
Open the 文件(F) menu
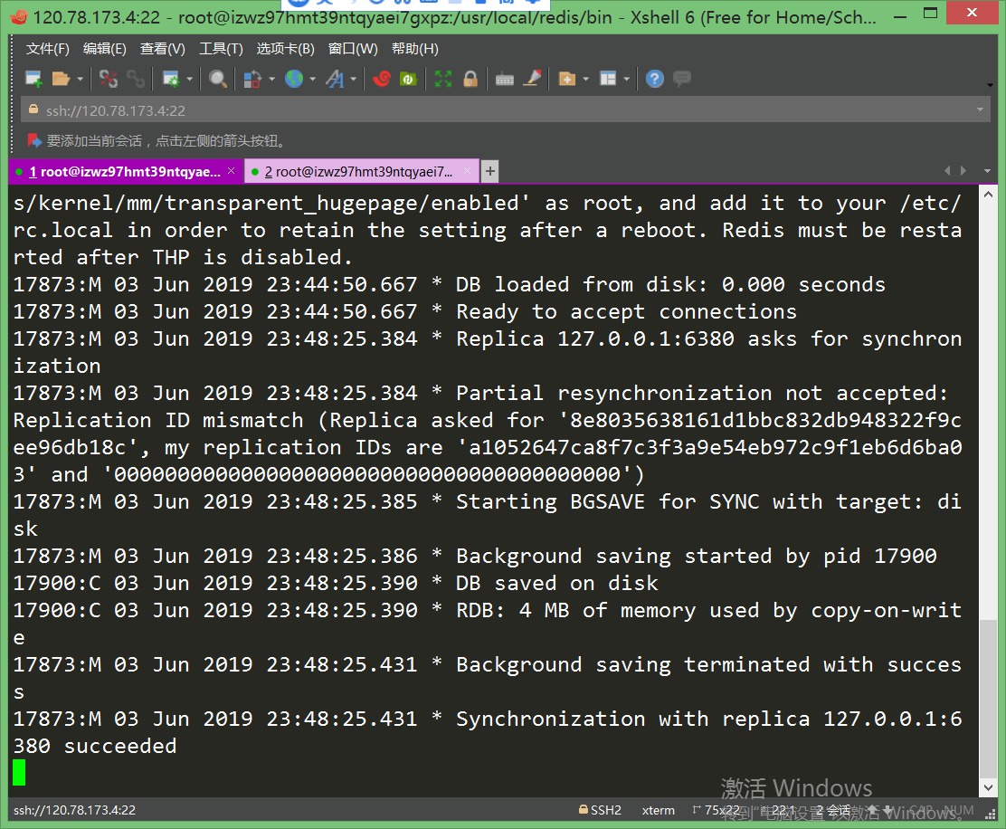click(x=47, y=49)
